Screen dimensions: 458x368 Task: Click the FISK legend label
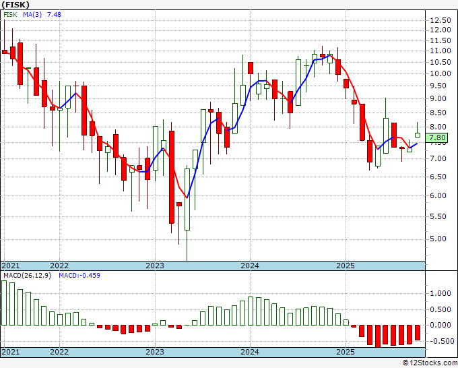click(10, 14)
